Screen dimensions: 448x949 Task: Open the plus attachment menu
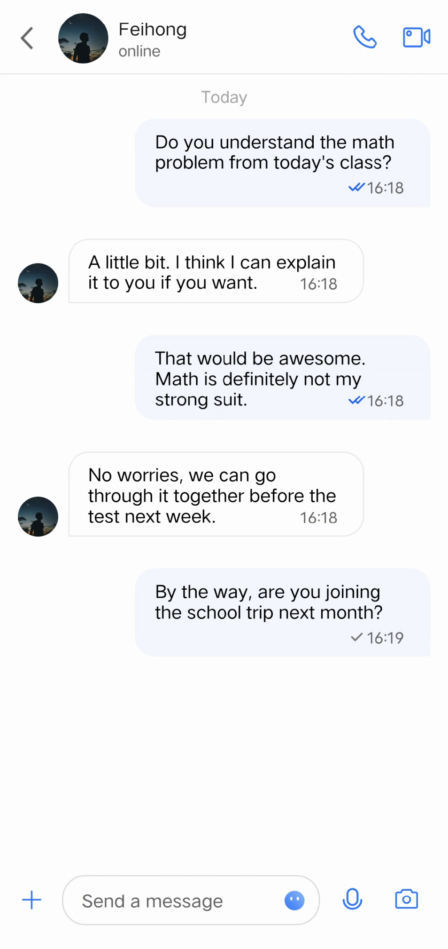tap(31, 900)
